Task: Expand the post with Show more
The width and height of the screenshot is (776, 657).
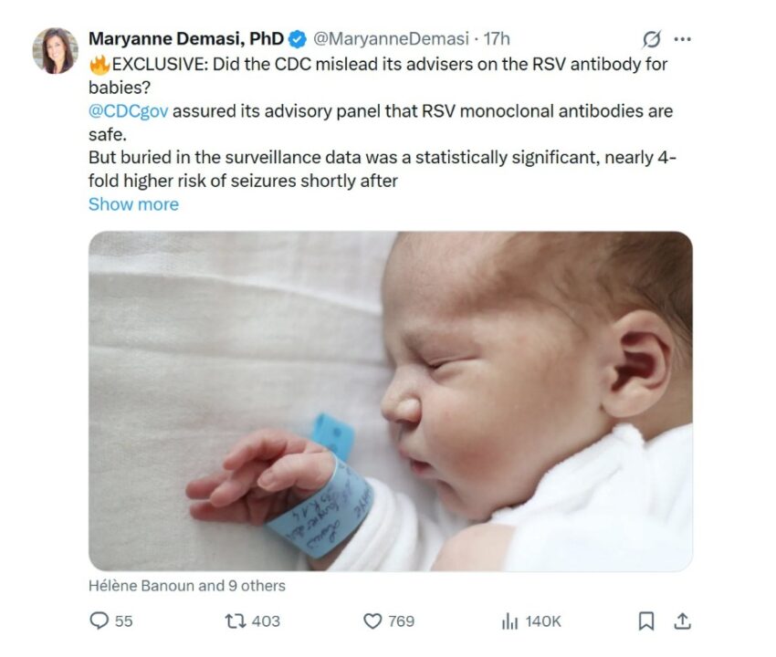Action: point(133,204)
